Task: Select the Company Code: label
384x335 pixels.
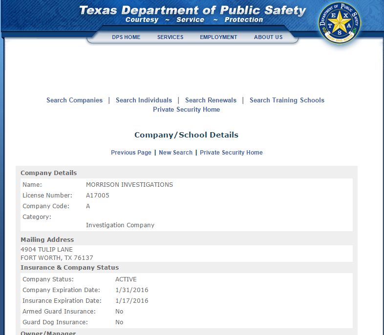Action: click(46, 206)
